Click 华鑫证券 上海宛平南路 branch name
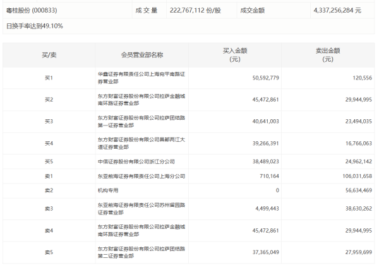 (141, 78)
